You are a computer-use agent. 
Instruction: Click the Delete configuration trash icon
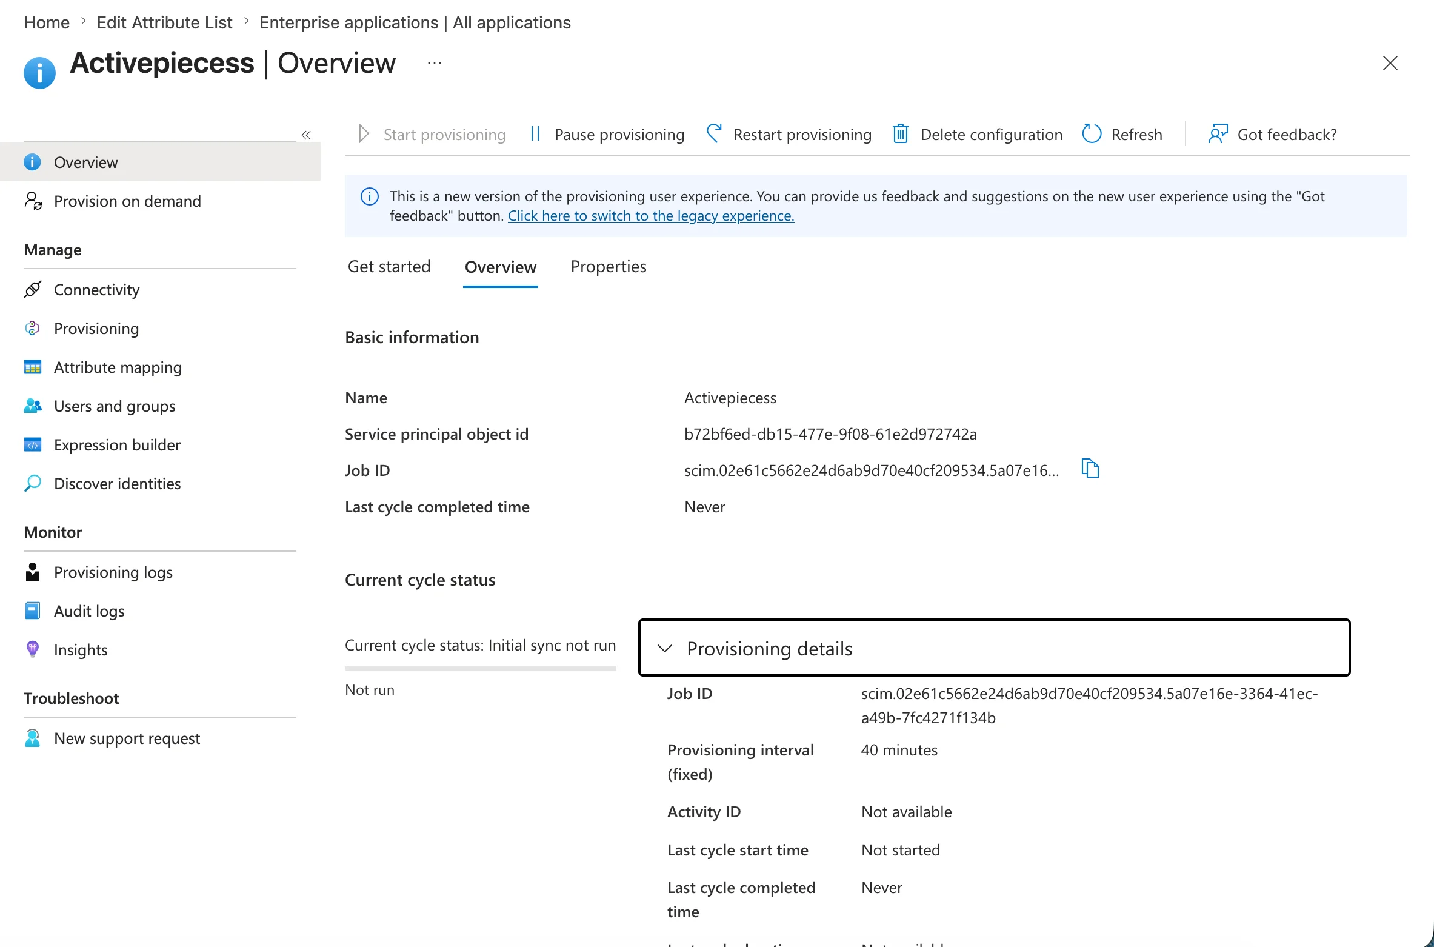(901, 133)
